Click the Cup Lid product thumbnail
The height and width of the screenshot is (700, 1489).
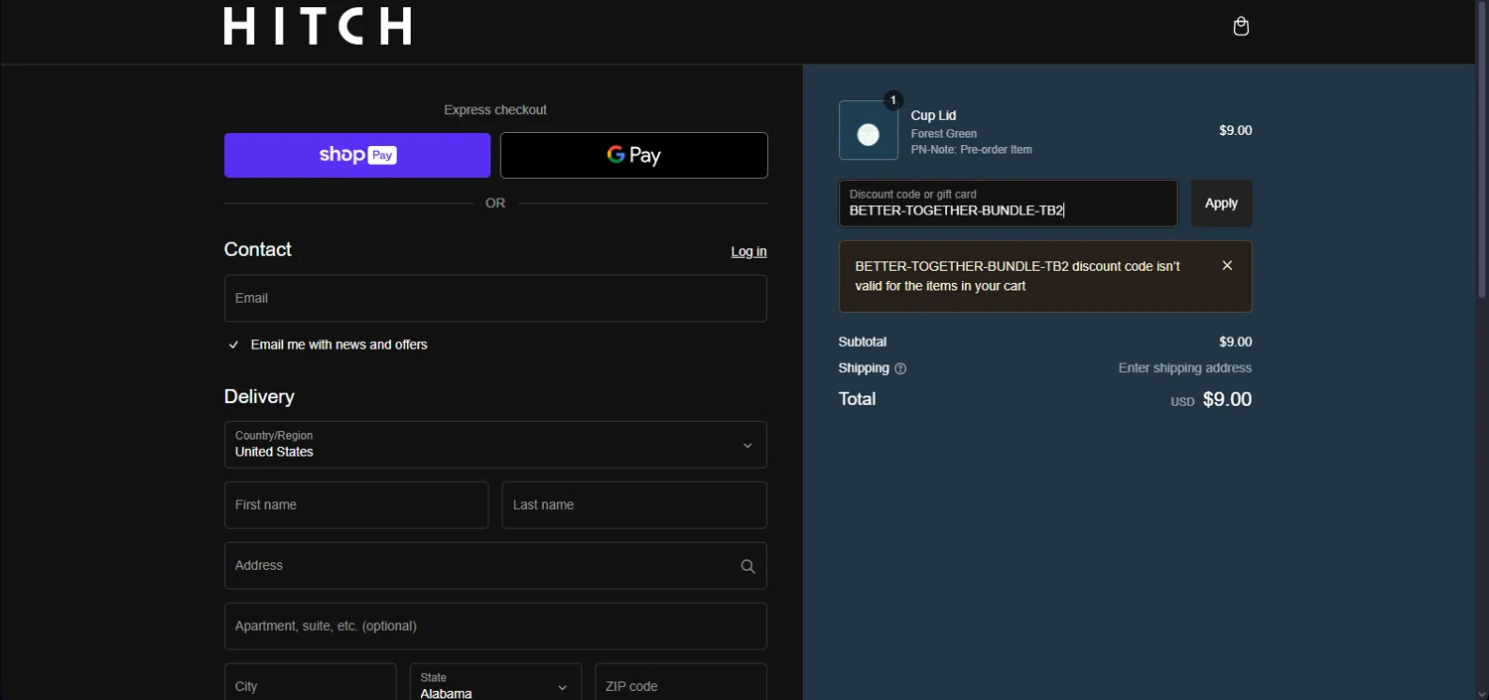click(869, 130)
